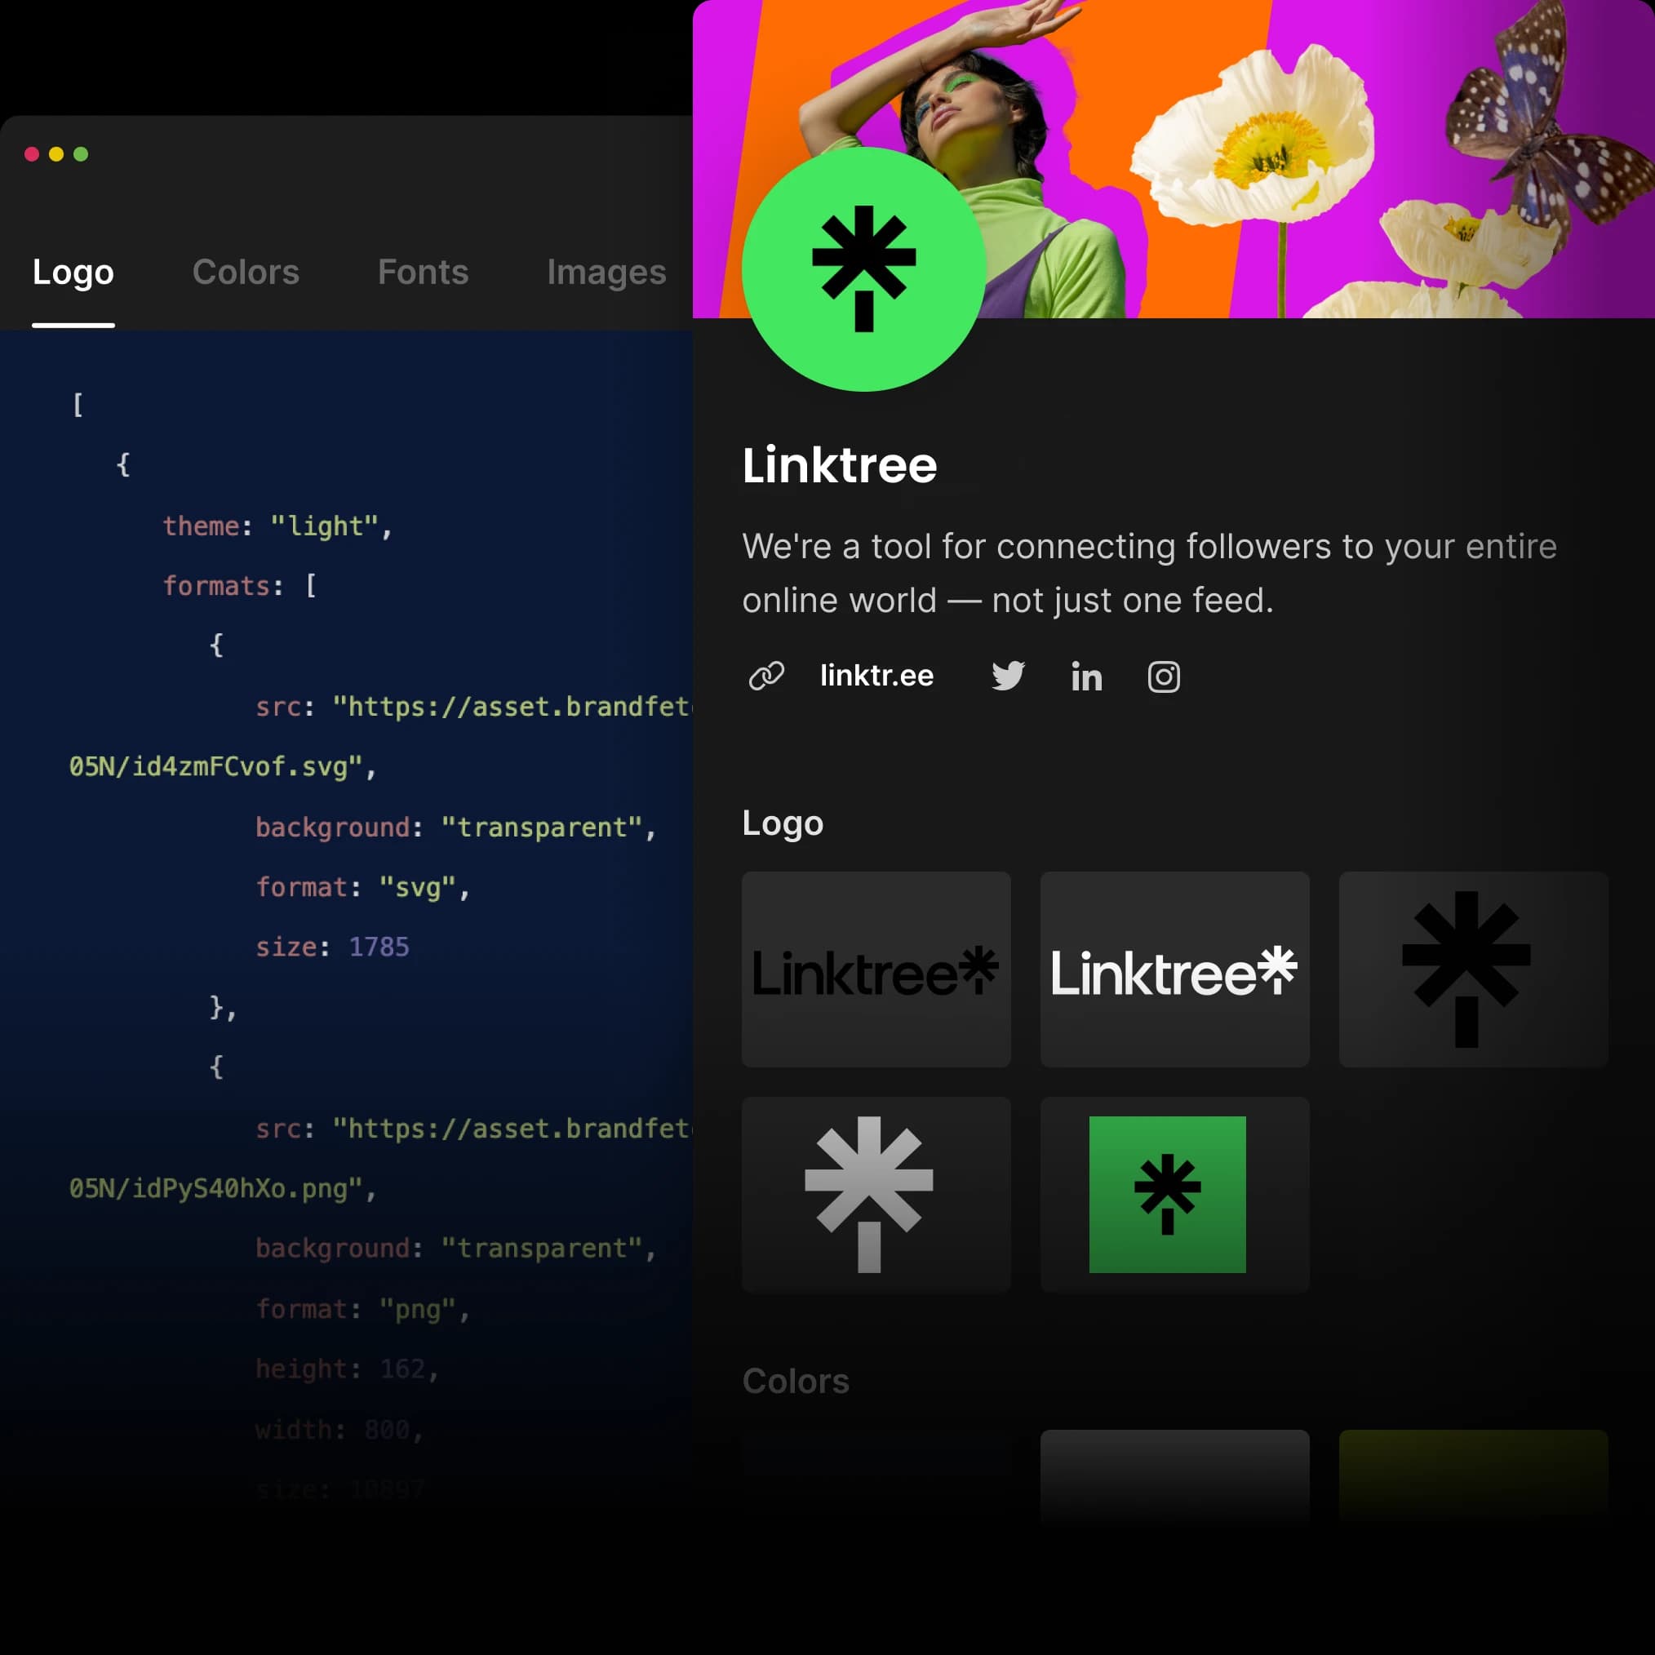The width and height of the screenshot is (1655, 1655).
Task: Click the format: "svg" code line
Action: click(363, 887)
